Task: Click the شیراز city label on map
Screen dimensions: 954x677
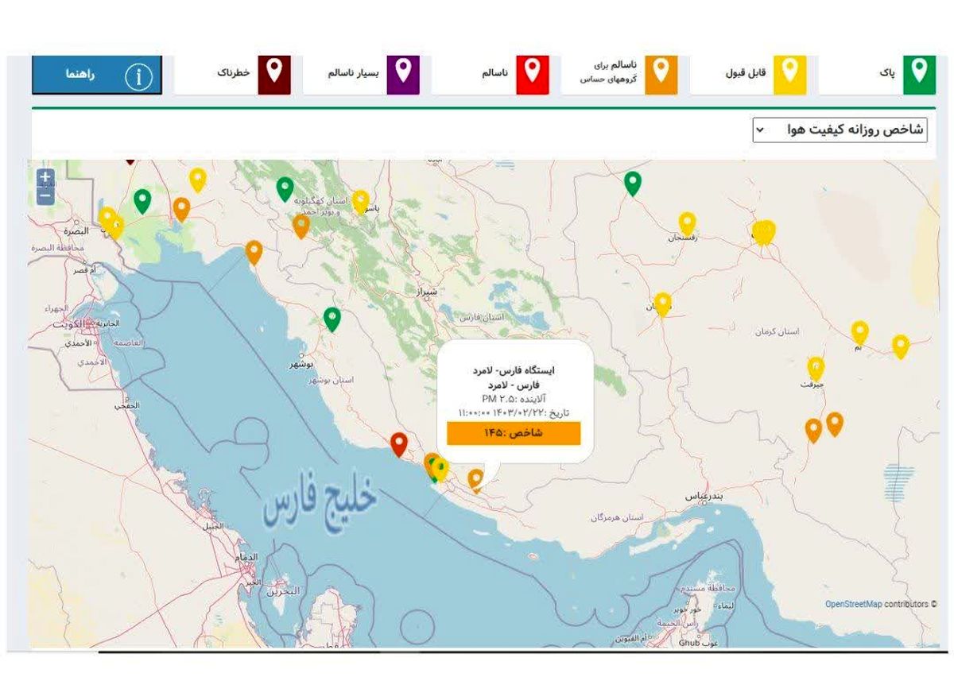Action: [426, 292]
